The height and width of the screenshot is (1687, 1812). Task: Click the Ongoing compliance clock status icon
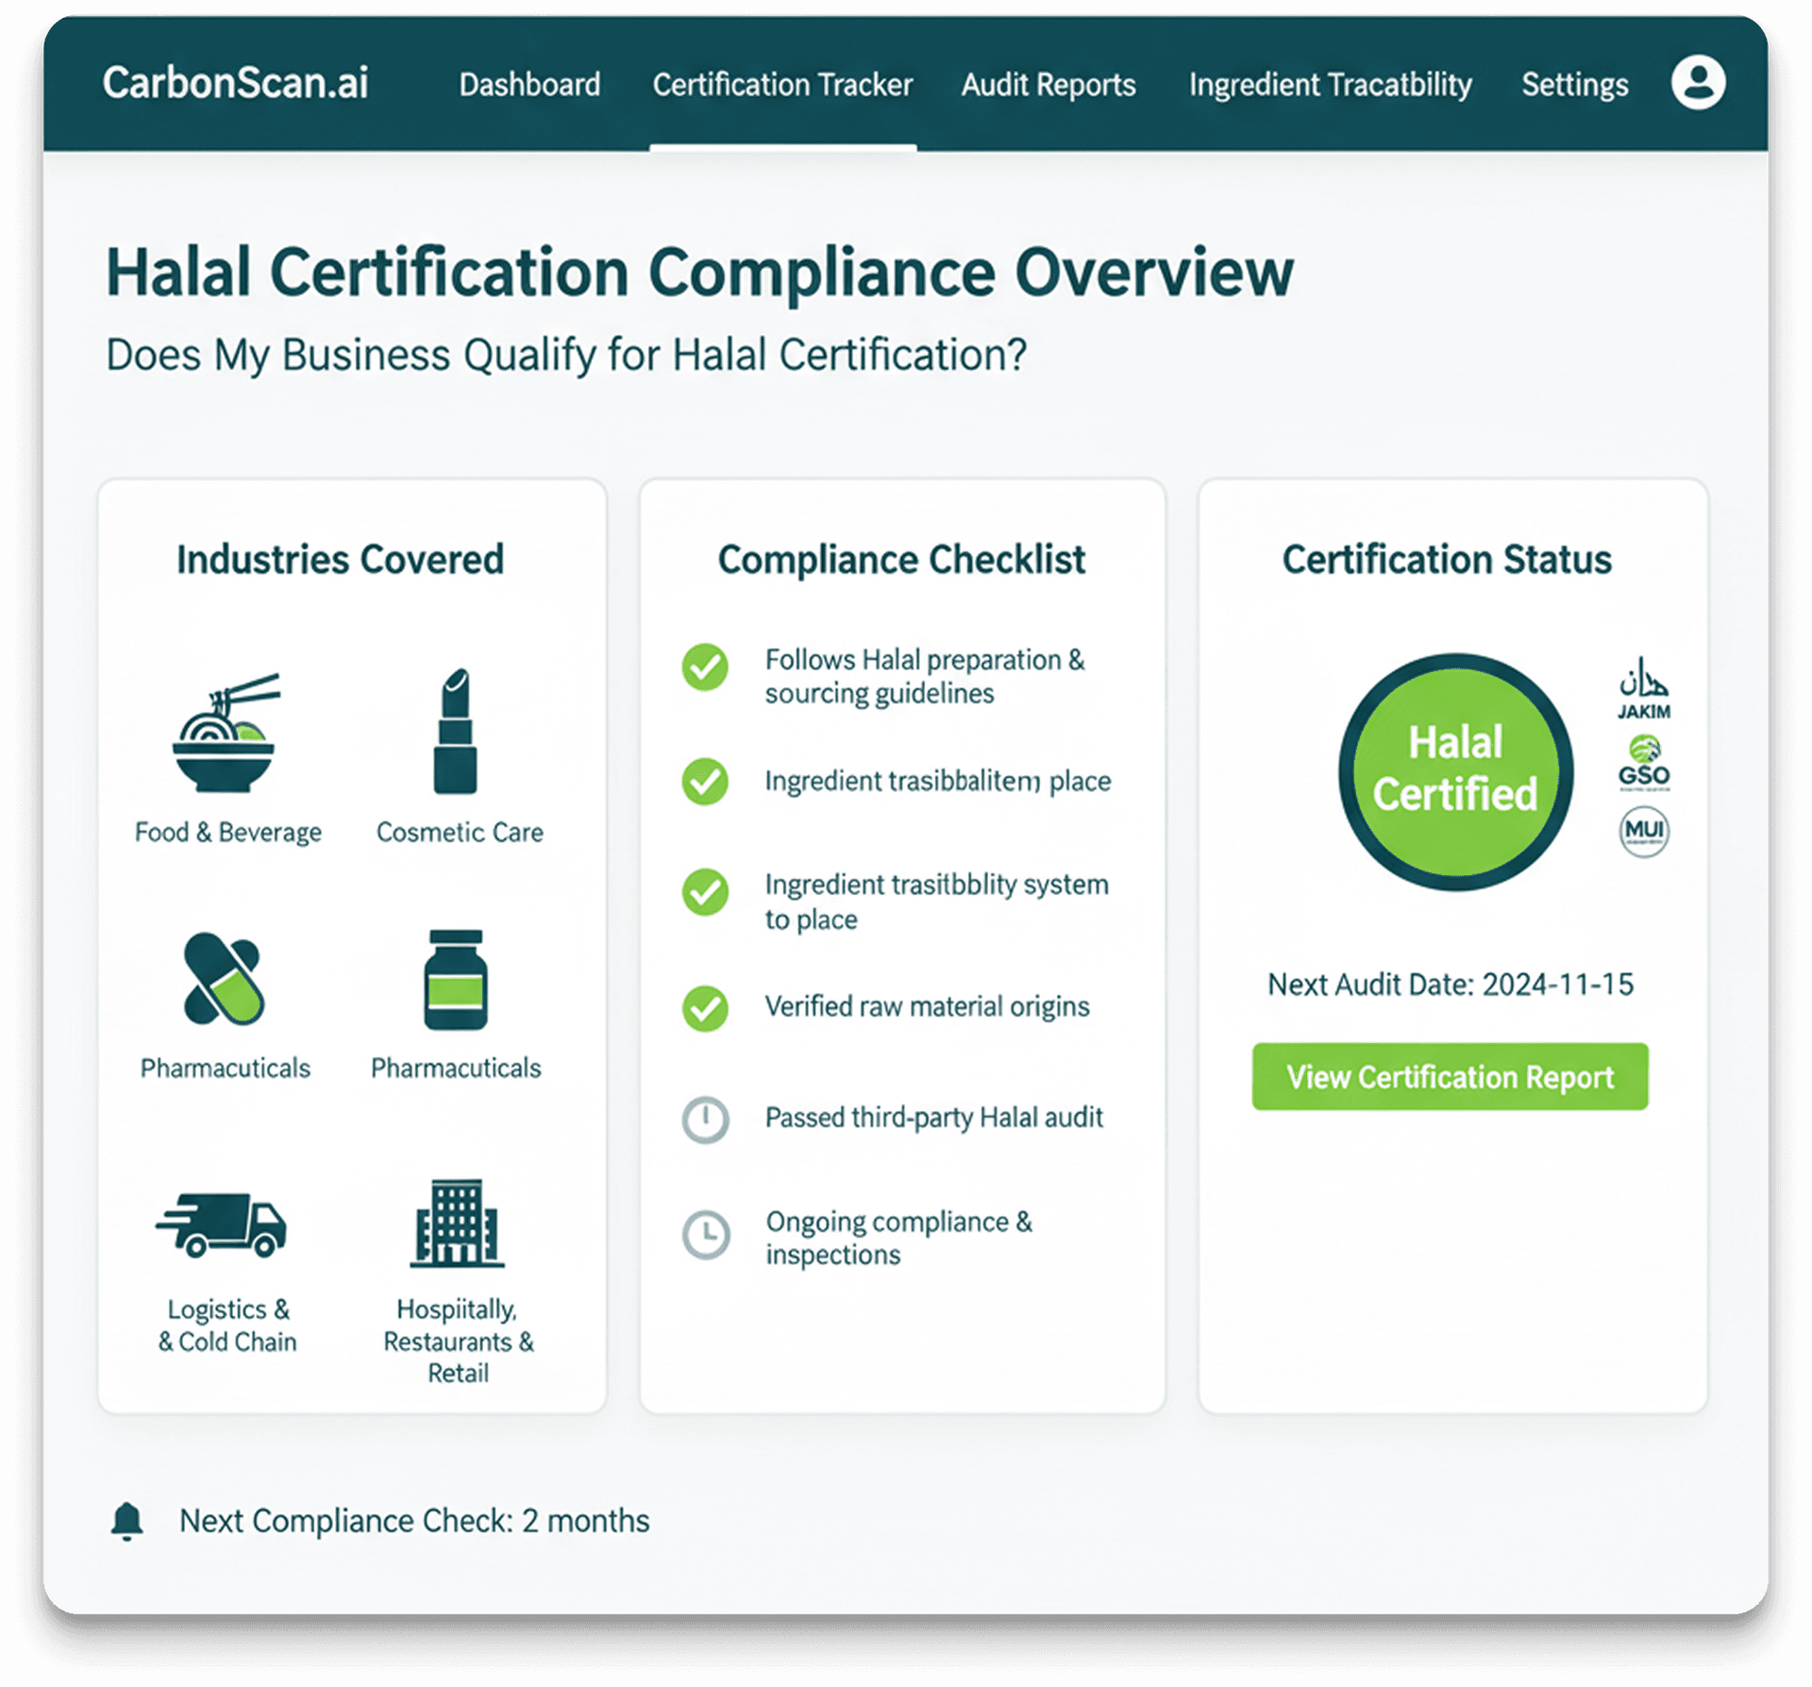pos(705,1234)
